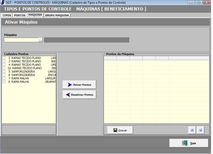
Task: Click the up arrow button below grid
Action: click(192, 130)
